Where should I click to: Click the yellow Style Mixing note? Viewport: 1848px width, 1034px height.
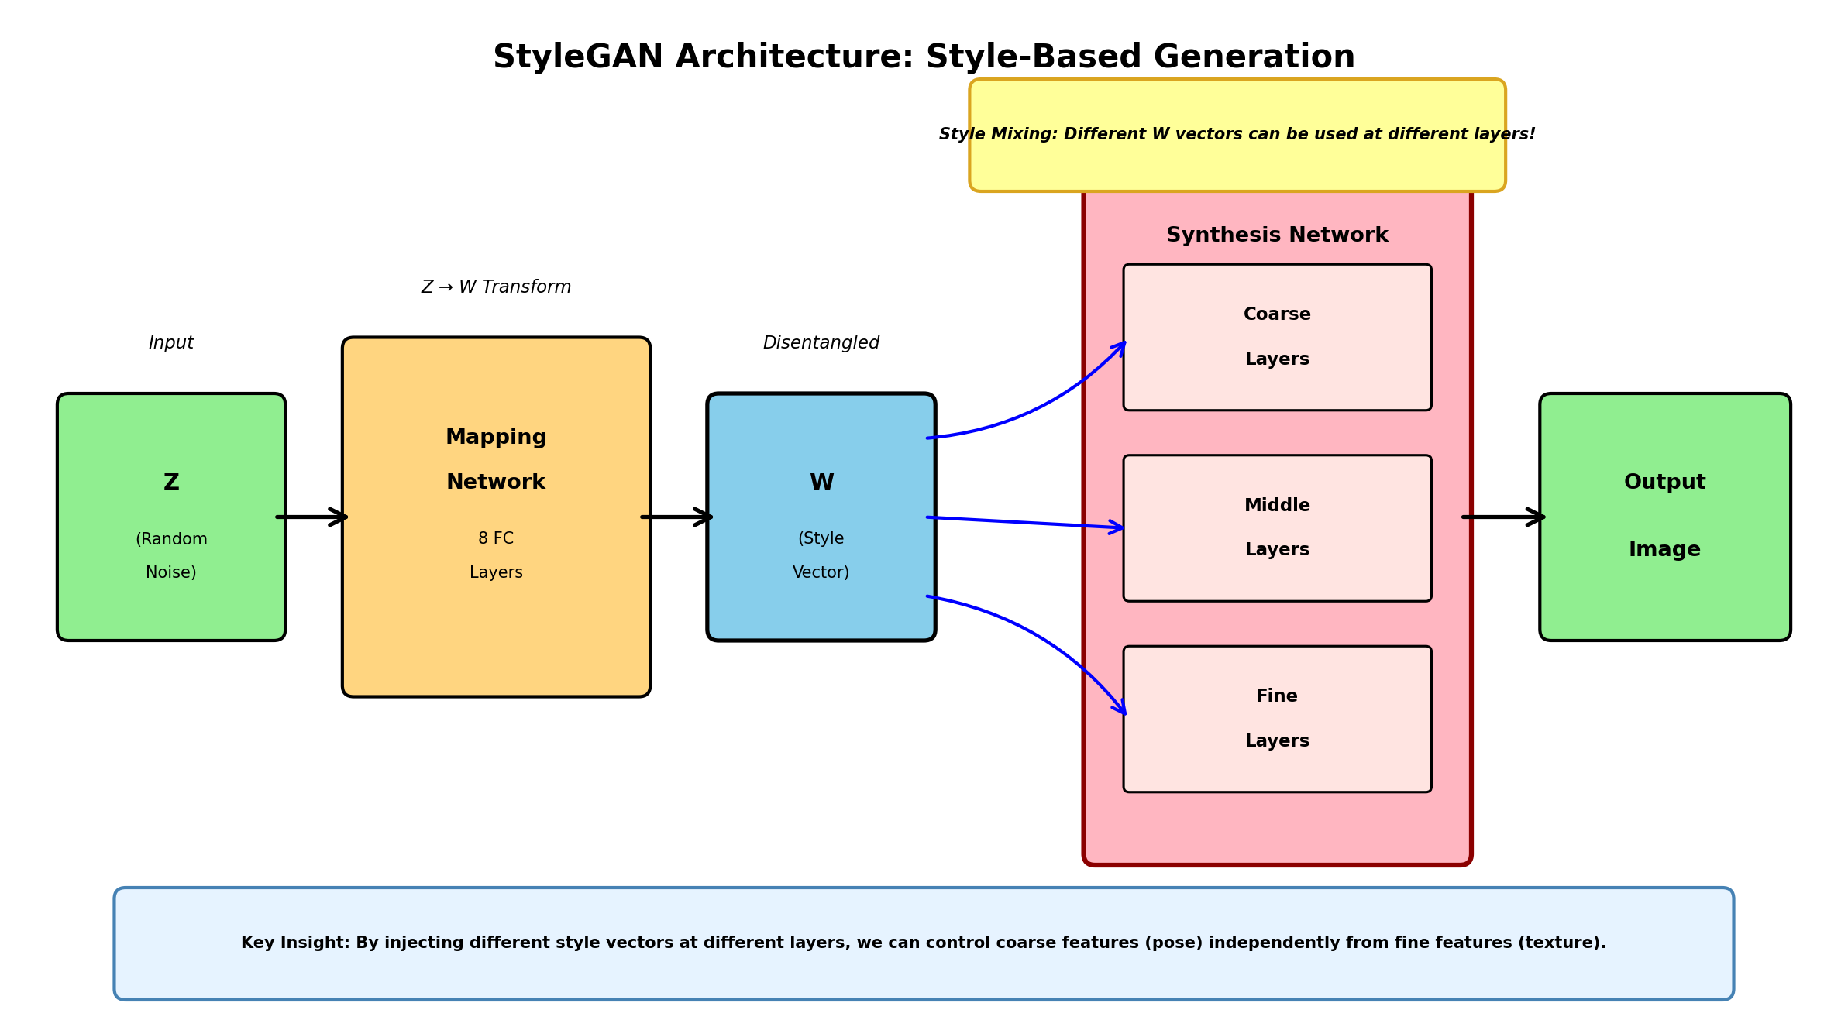1237,135
